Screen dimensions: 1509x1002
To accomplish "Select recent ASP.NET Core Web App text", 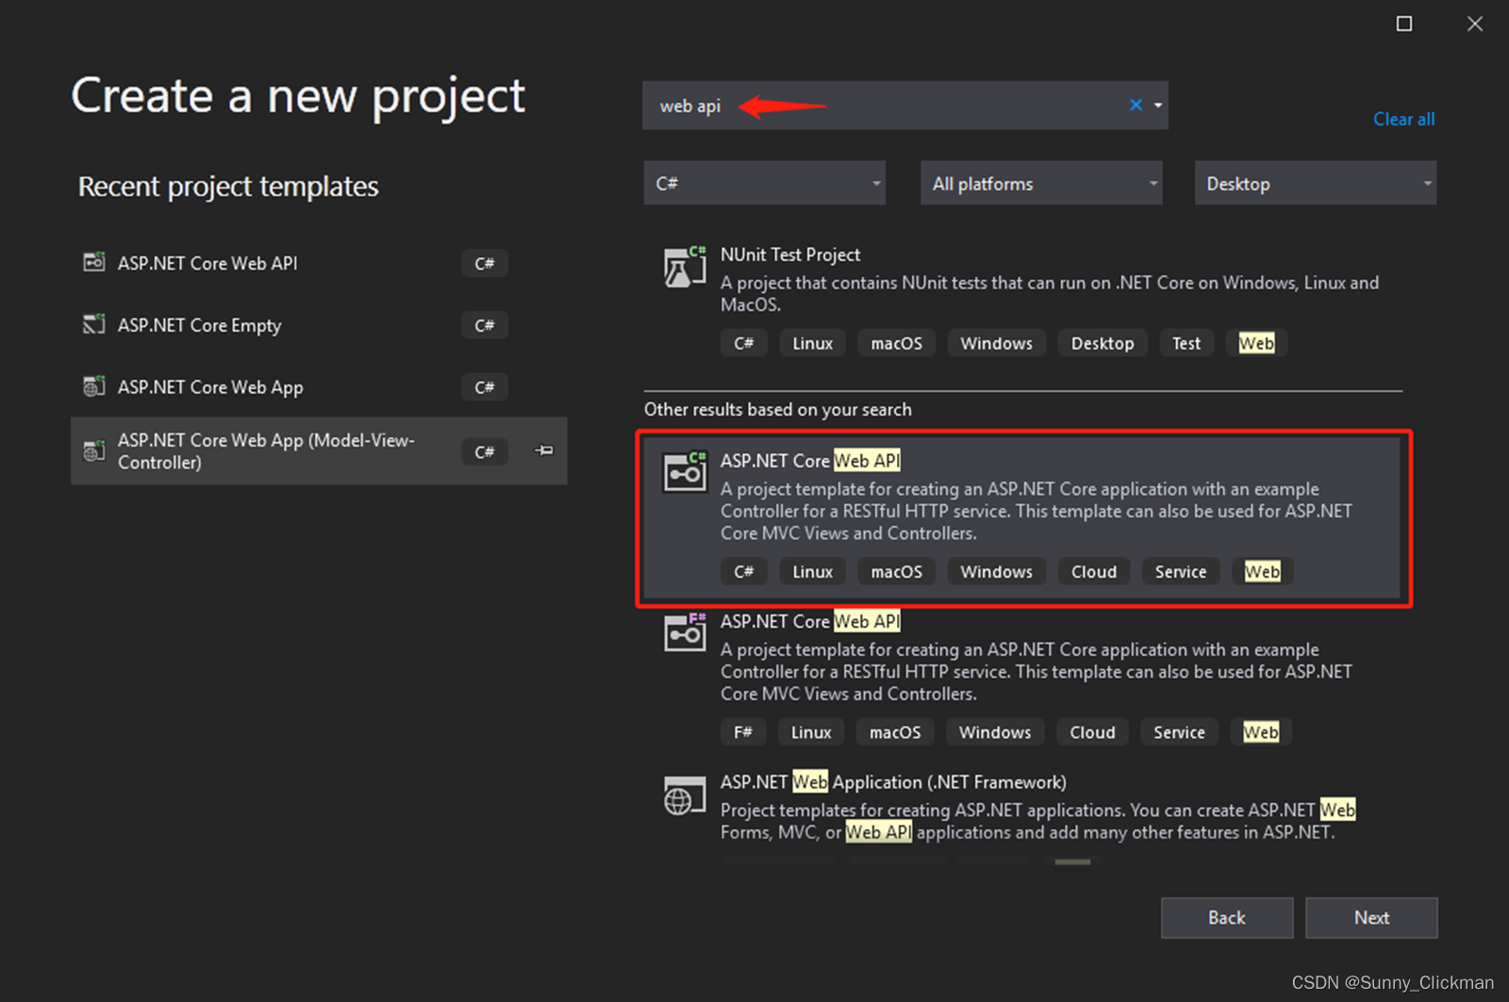I will coord(210,387).
